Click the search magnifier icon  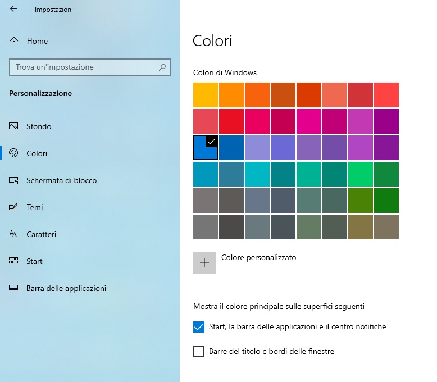(162, 67)
